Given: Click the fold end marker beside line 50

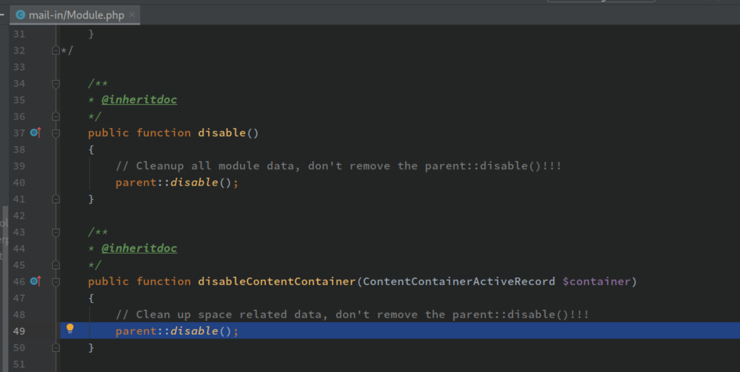Looking at the screenshot, I should click(x=55, y=348).
